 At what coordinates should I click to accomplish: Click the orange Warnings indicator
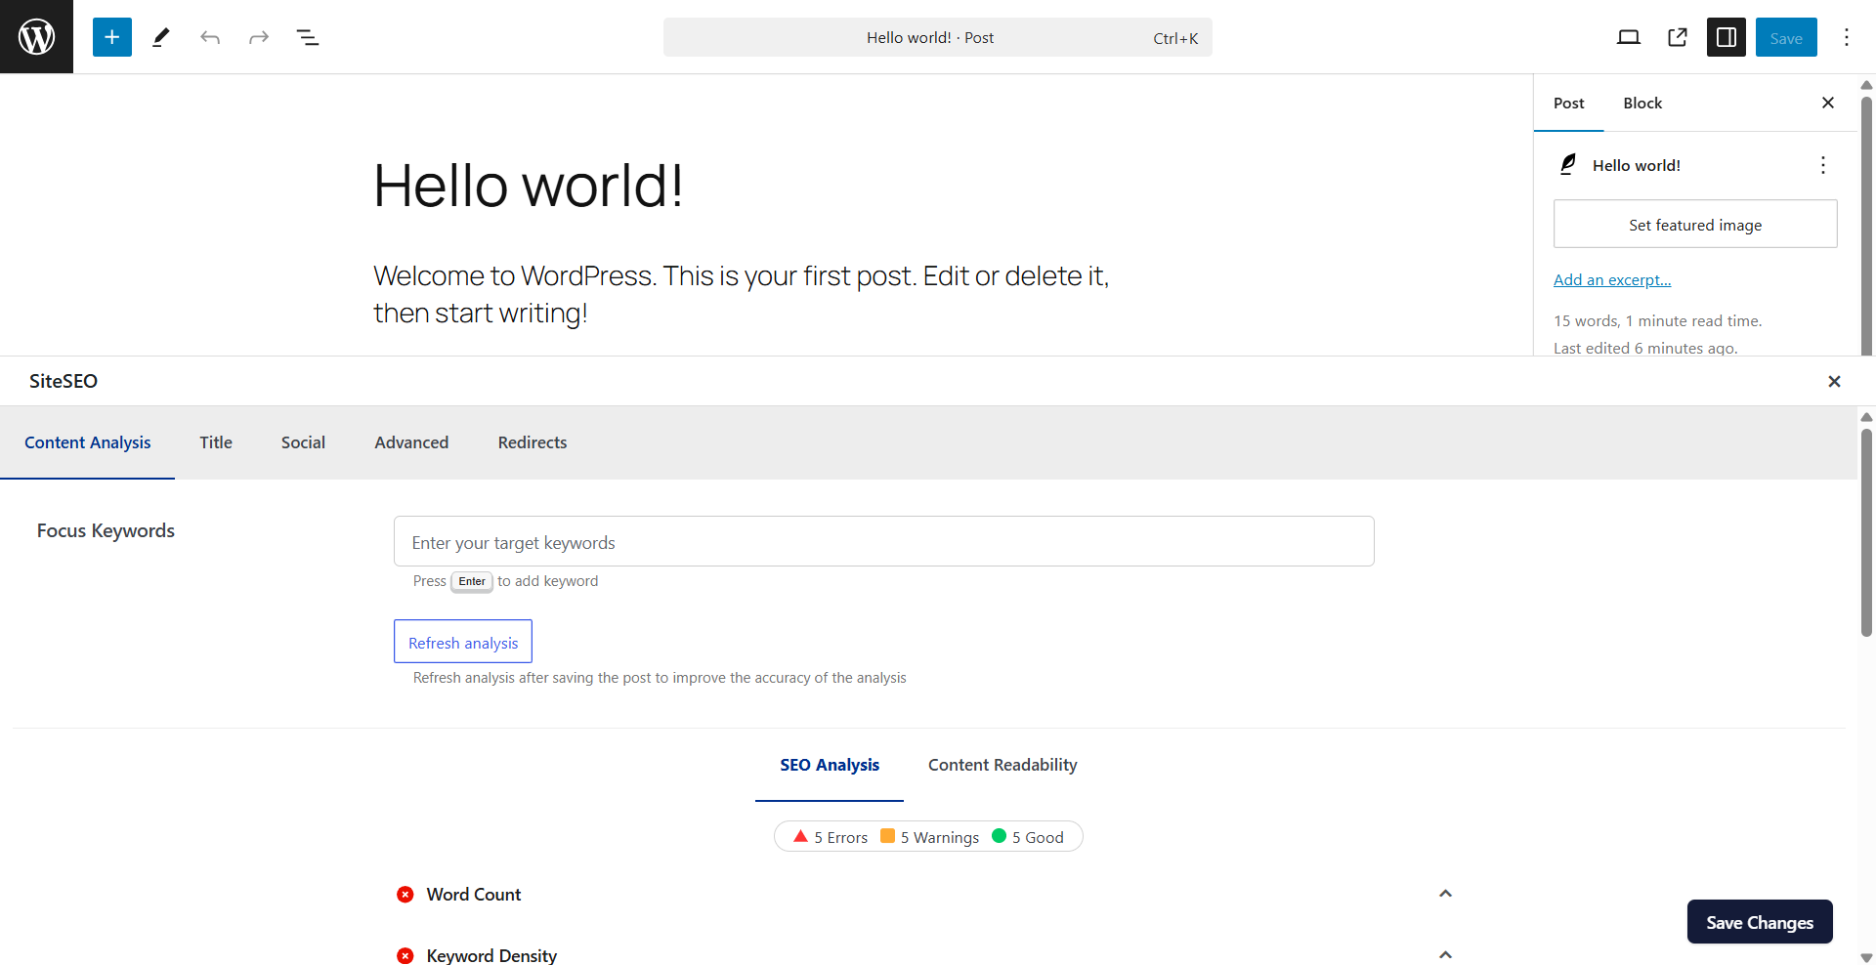(887, 836)
